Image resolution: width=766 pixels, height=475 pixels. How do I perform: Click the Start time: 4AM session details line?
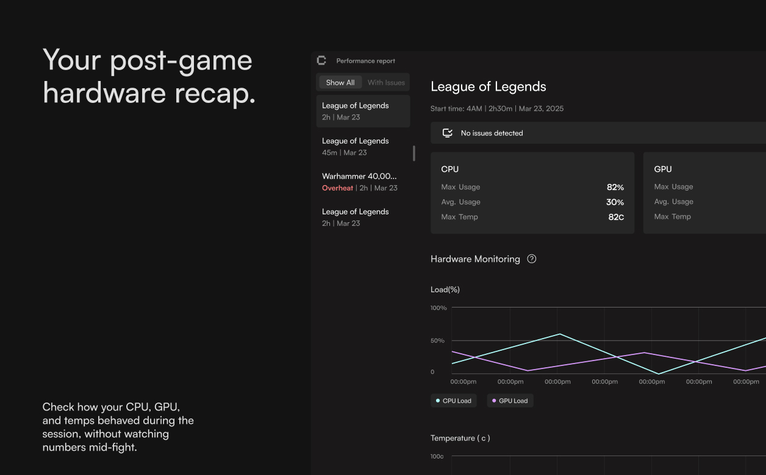[x=497, y=108]
